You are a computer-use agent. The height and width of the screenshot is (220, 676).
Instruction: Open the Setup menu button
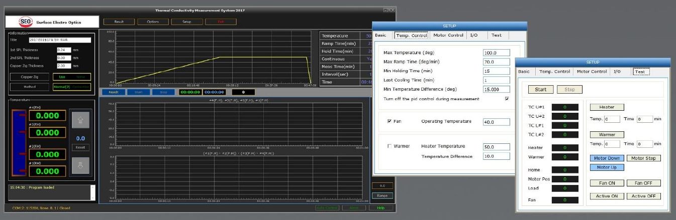[186, 22]
